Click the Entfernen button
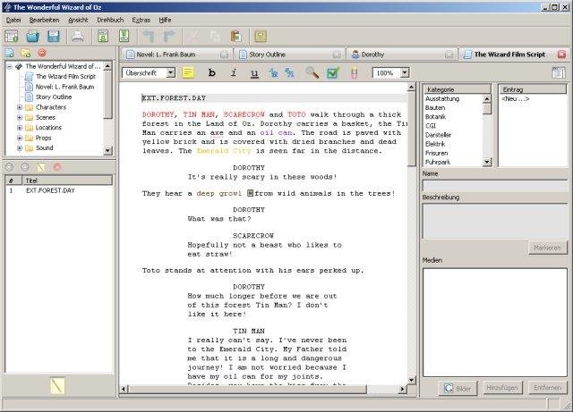This screenshot has width=573, height=412. click(547, 388)
